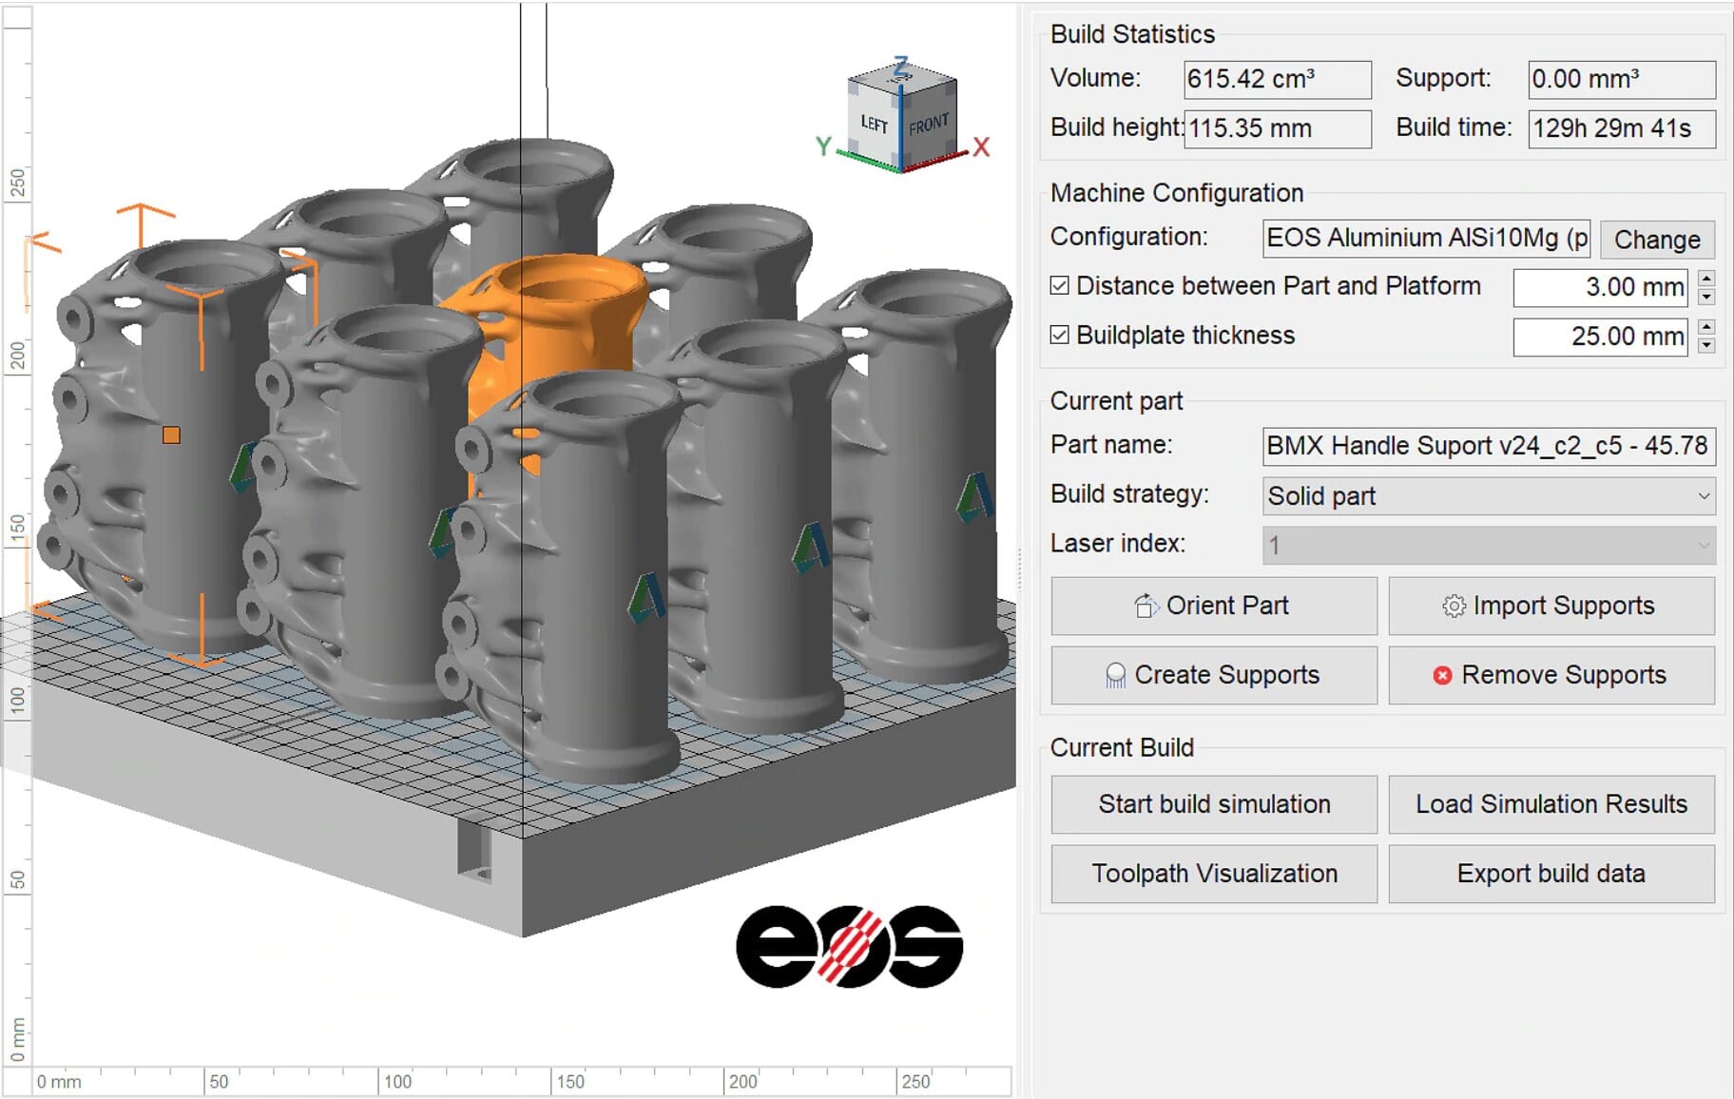
Task: Click the LEFT face of the navigation cube
Action: (x=873, y=124)
